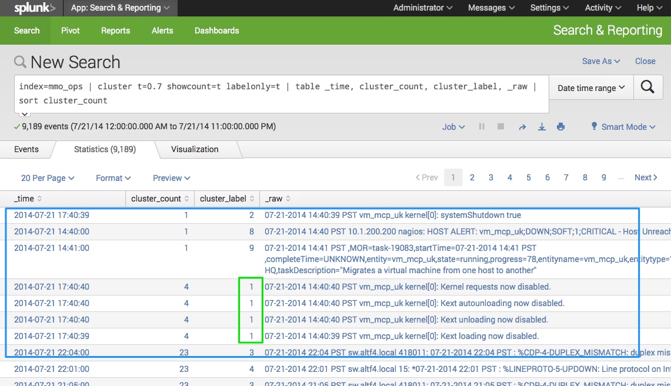Stop the search job

[501, 127]
